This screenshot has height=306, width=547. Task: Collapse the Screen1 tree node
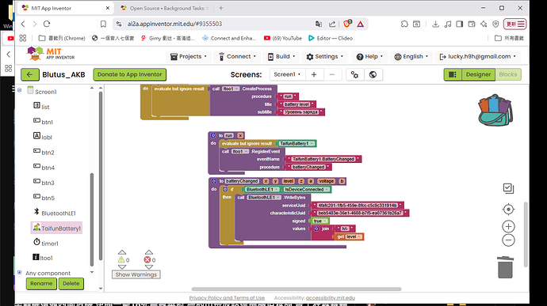pos(20,90)
